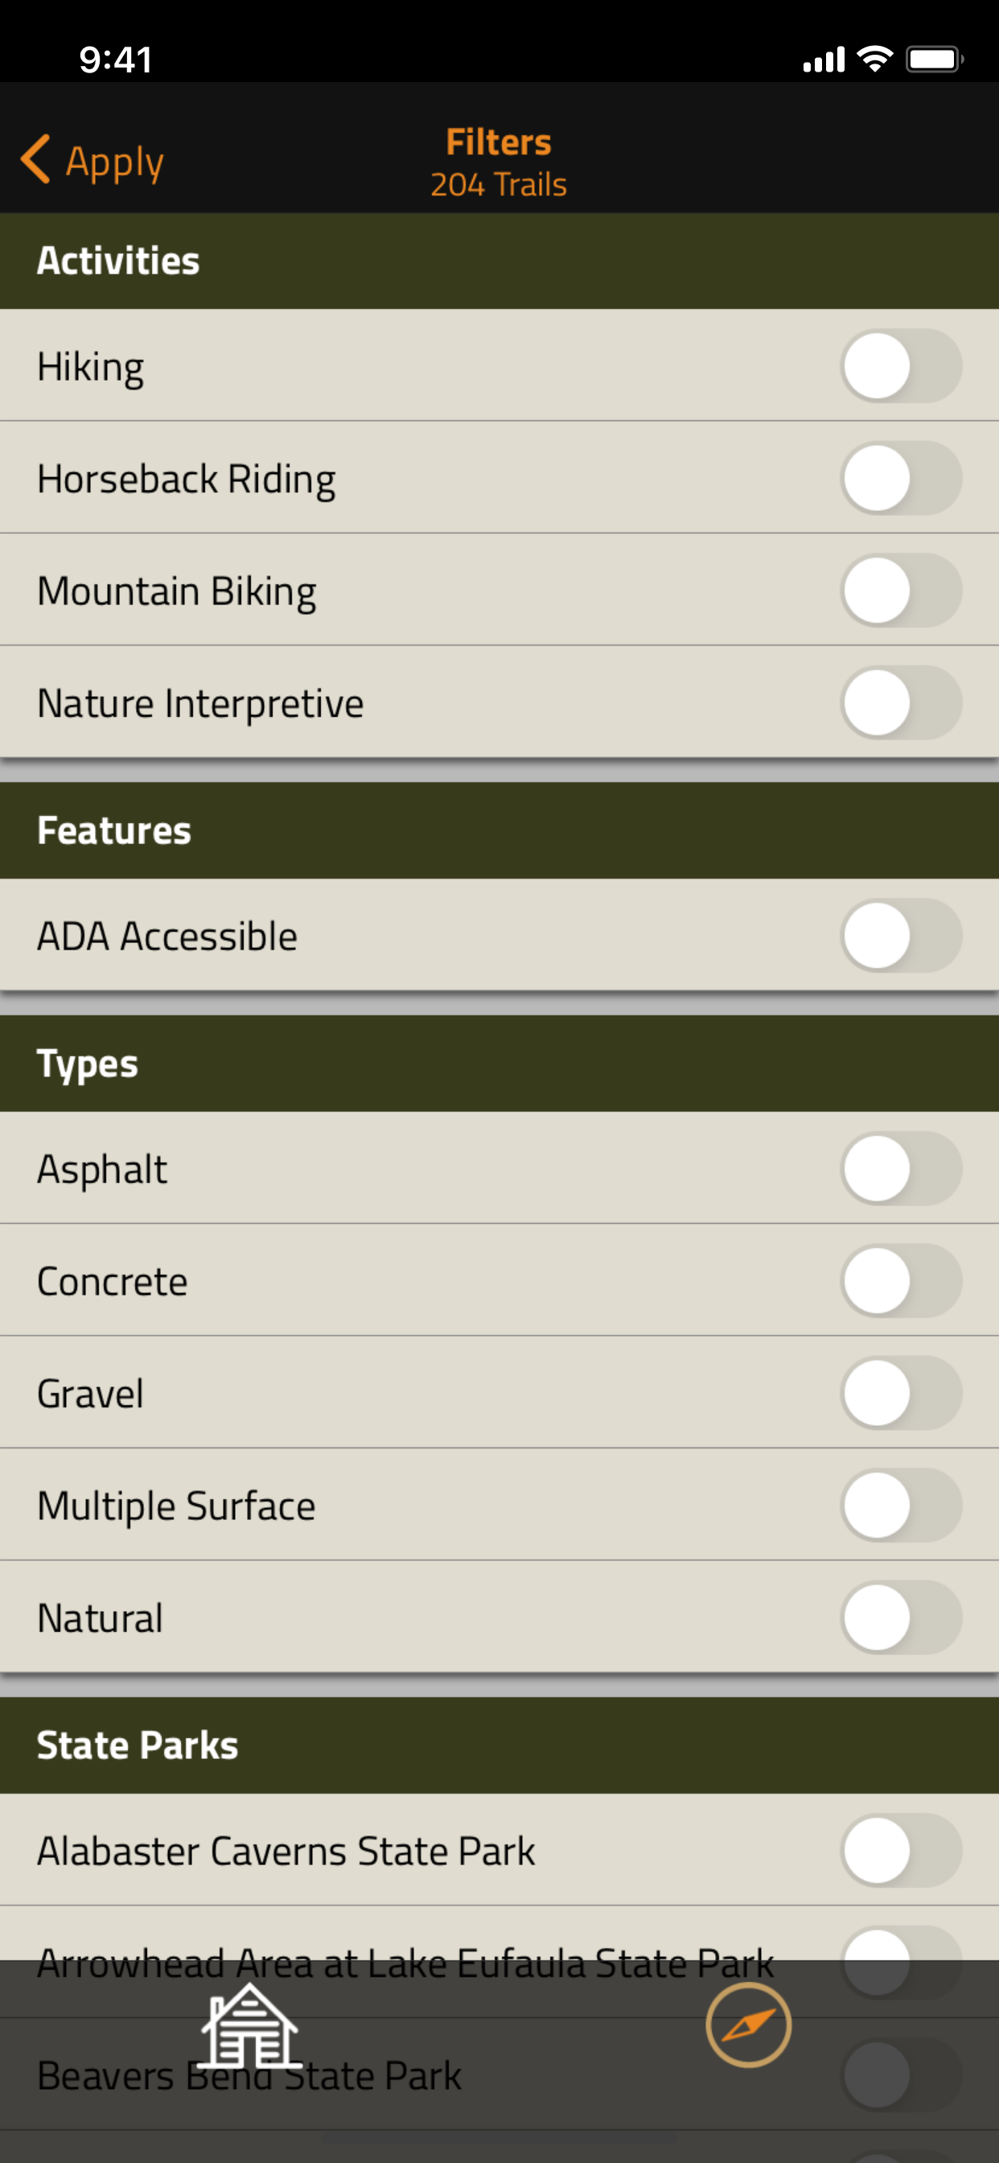999x2163 pixels.
Task: Select the Activities section header
Action: click(499, 262)
